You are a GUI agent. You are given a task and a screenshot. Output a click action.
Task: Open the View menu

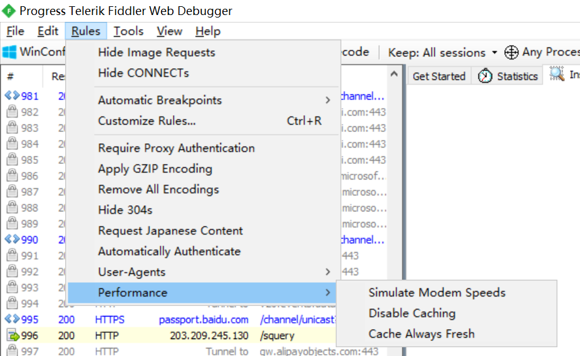click(x=169, y=31)
